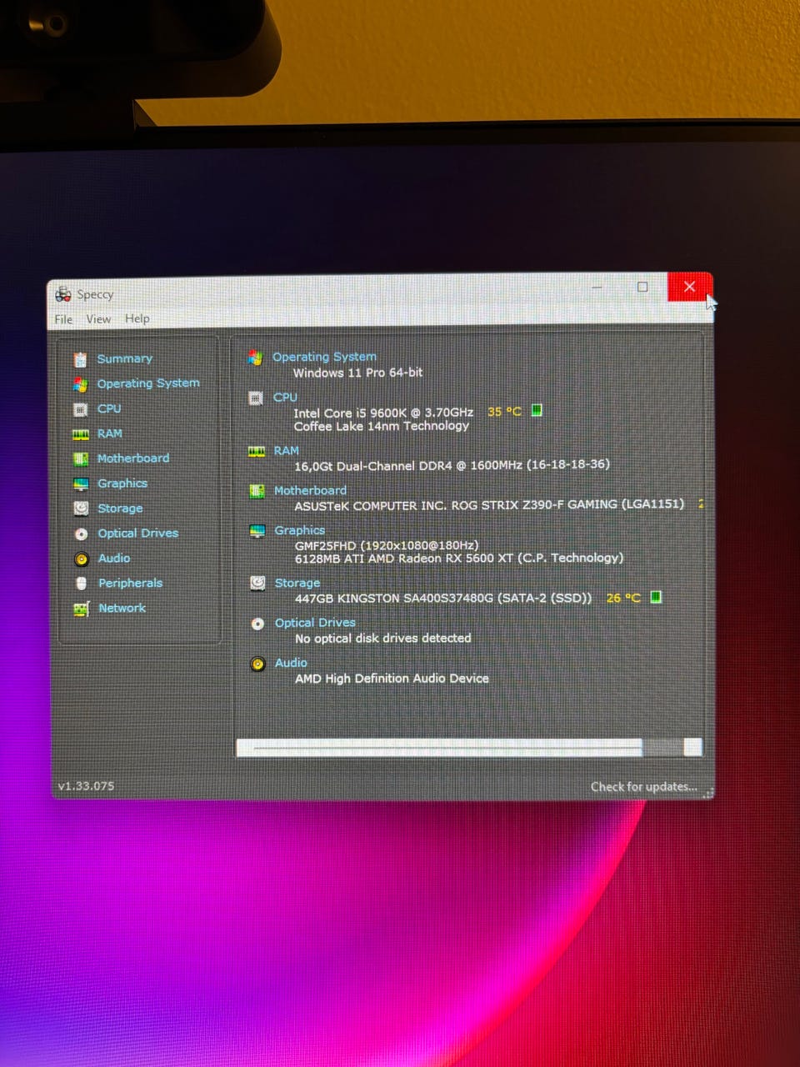Image resolution: width=800 pixels, height=1067 pixels.
Task: Click the Radeon RX 5600 XT line
Action: click(458, 559)
